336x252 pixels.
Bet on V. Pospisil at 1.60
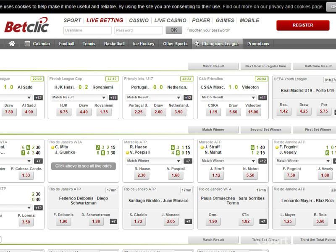(x=176, y=175)
